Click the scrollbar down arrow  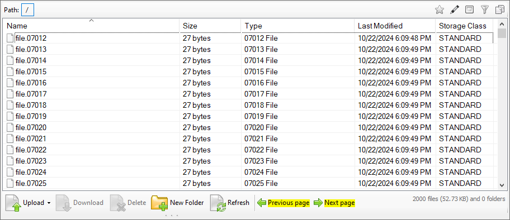coord(502,185)
